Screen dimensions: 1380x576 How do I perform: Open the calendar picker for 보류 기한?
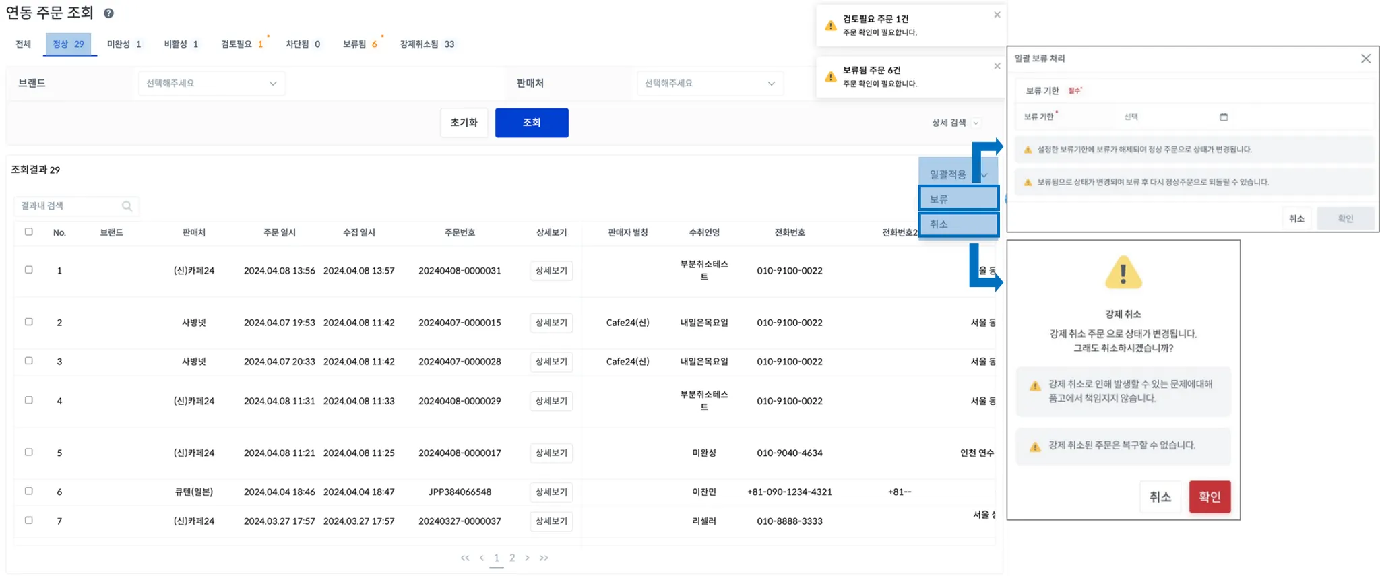[1224, 117]
